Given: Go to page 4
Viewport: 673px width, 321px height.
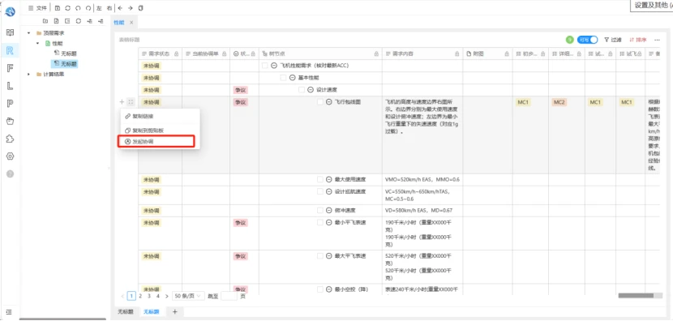Looking at the screenshot, I should click(x=158, y=296).
